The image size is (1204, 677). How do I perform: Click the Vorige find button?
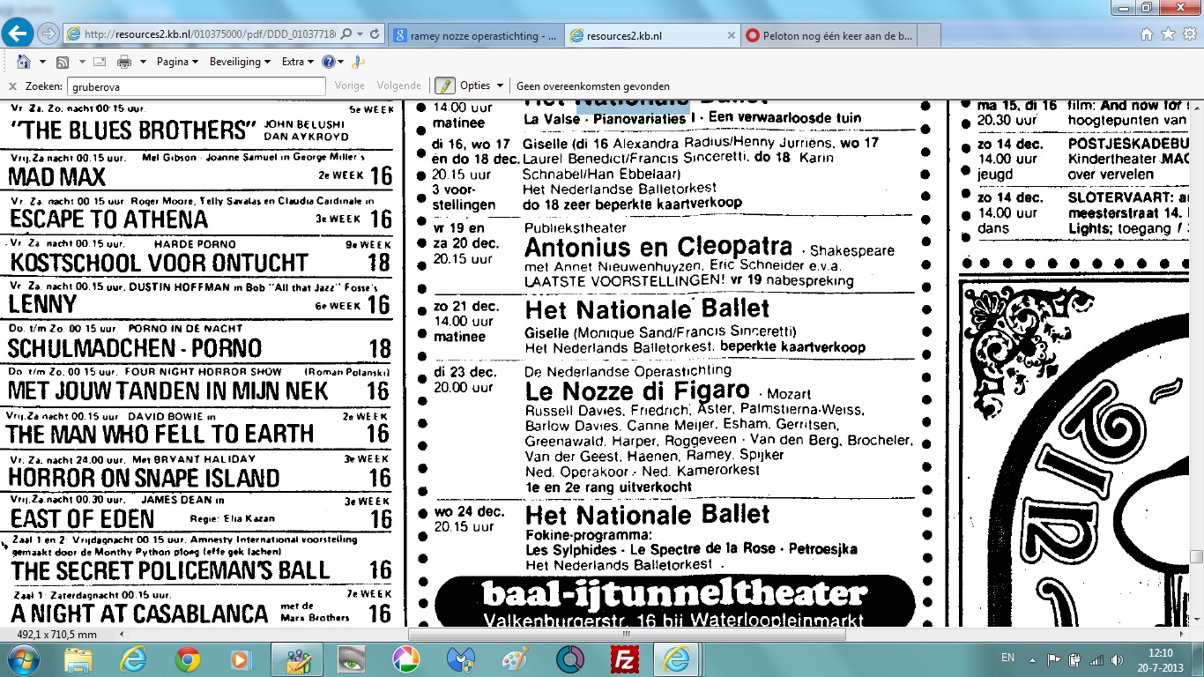click(x=349, y=86)
